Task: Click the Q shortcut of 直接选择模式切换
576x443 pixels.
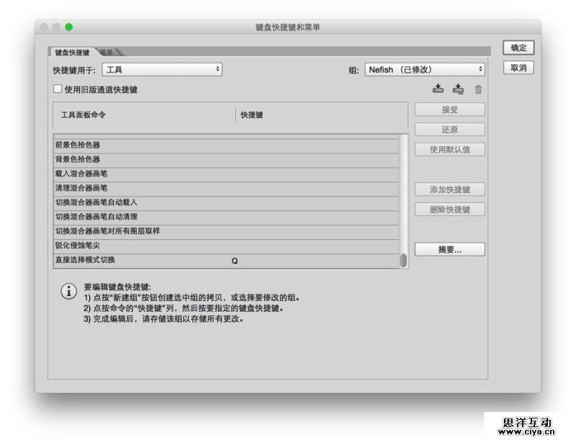Action: [235, 261]
